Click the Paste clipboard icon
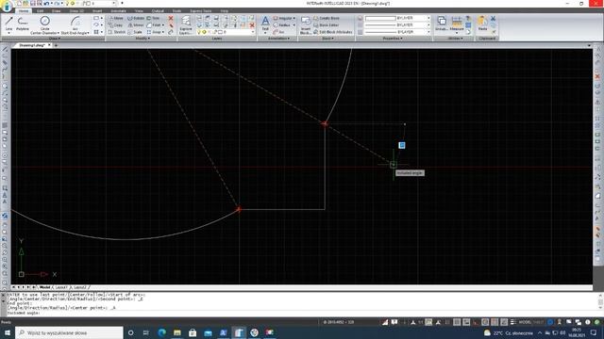This screenshot has height=339, width=604. pyautogui.click(x=482, y=24)
